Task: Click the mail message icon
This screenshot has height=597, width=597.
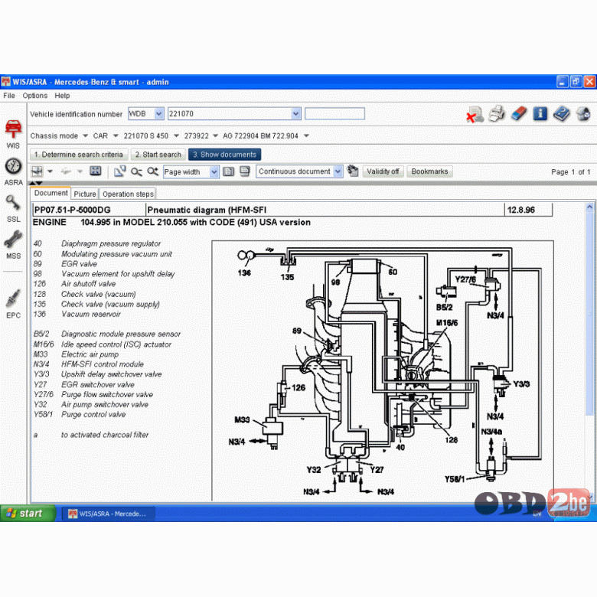Action: [x=583, y=114]
